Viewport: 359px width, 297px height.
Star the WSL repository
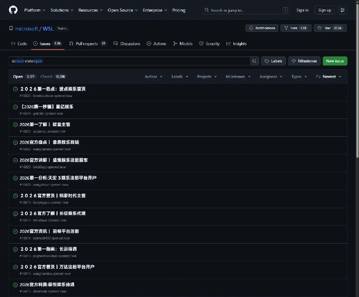pos(330,28)
